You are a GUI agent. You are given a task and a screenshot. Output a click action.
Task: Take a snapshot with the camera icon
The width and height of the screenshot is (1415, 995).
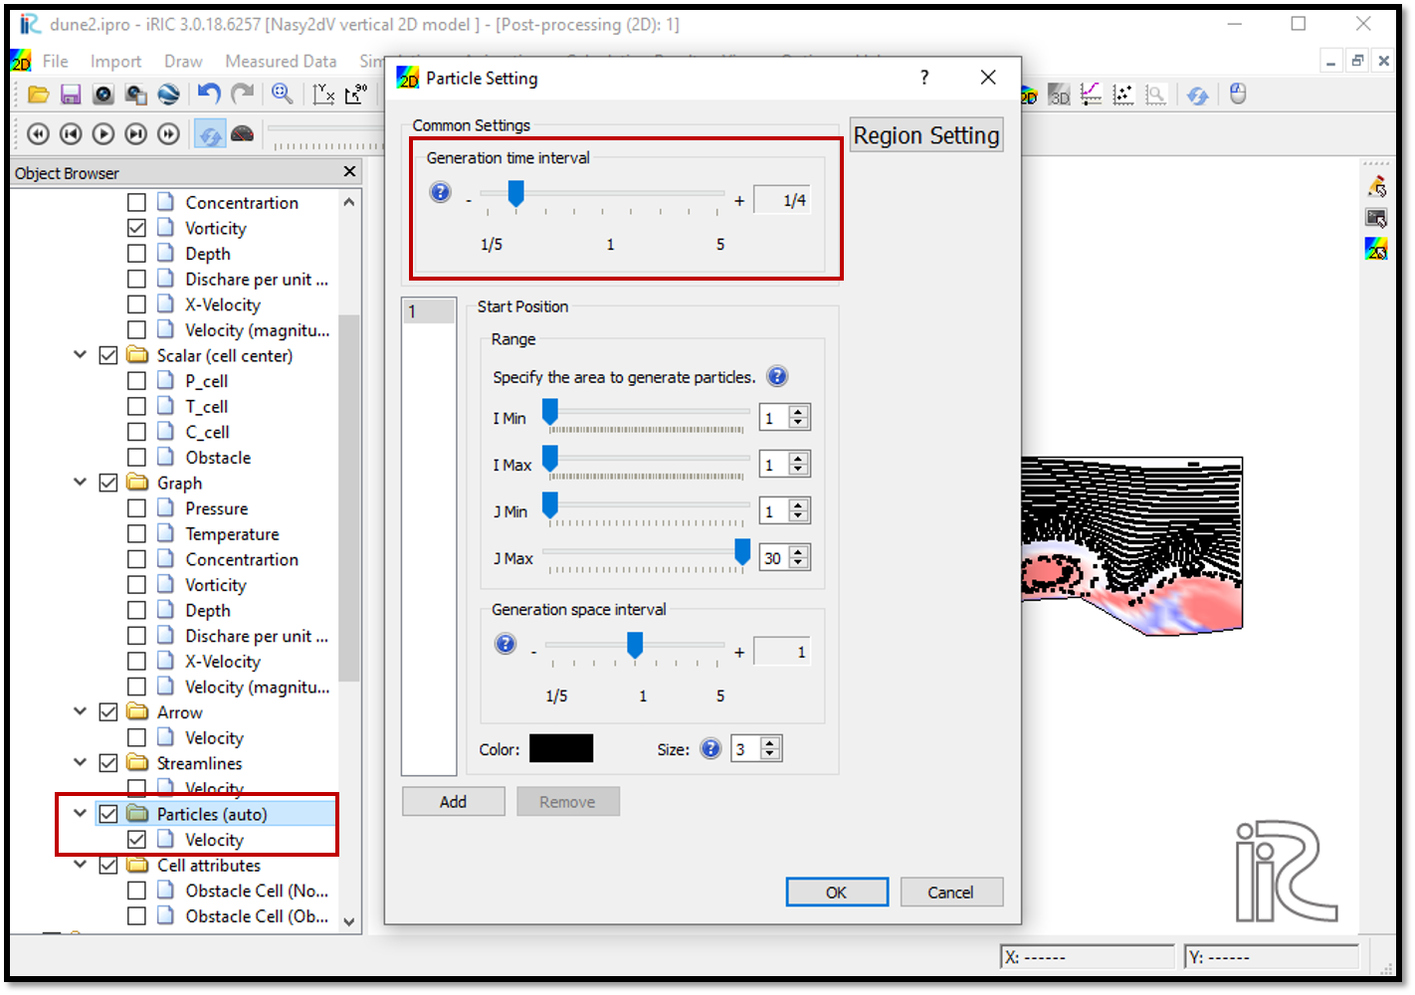(103, 95)
